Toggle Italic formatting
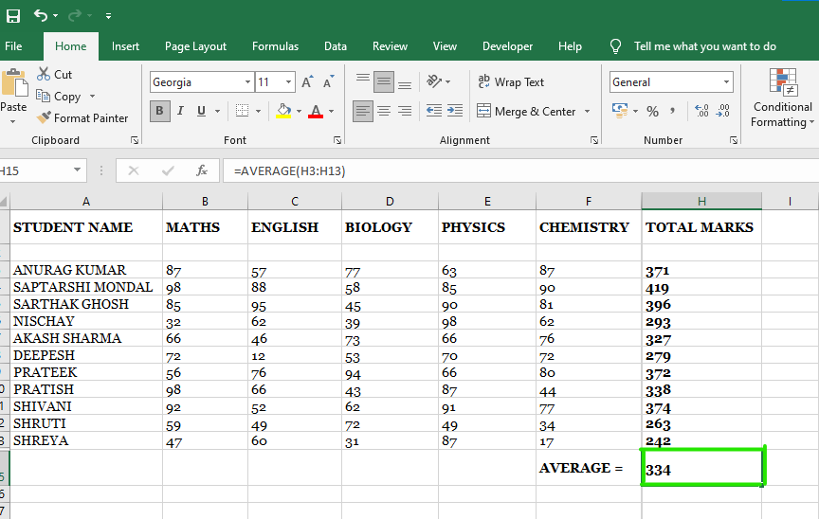819x519 pixels. 181,111
